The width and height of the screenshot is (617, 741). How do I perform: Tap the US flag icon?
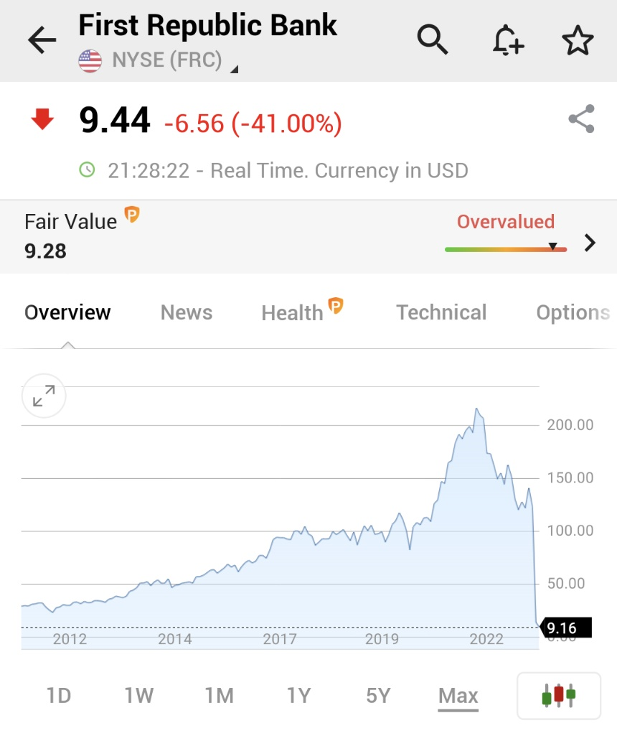coord(90,61)
